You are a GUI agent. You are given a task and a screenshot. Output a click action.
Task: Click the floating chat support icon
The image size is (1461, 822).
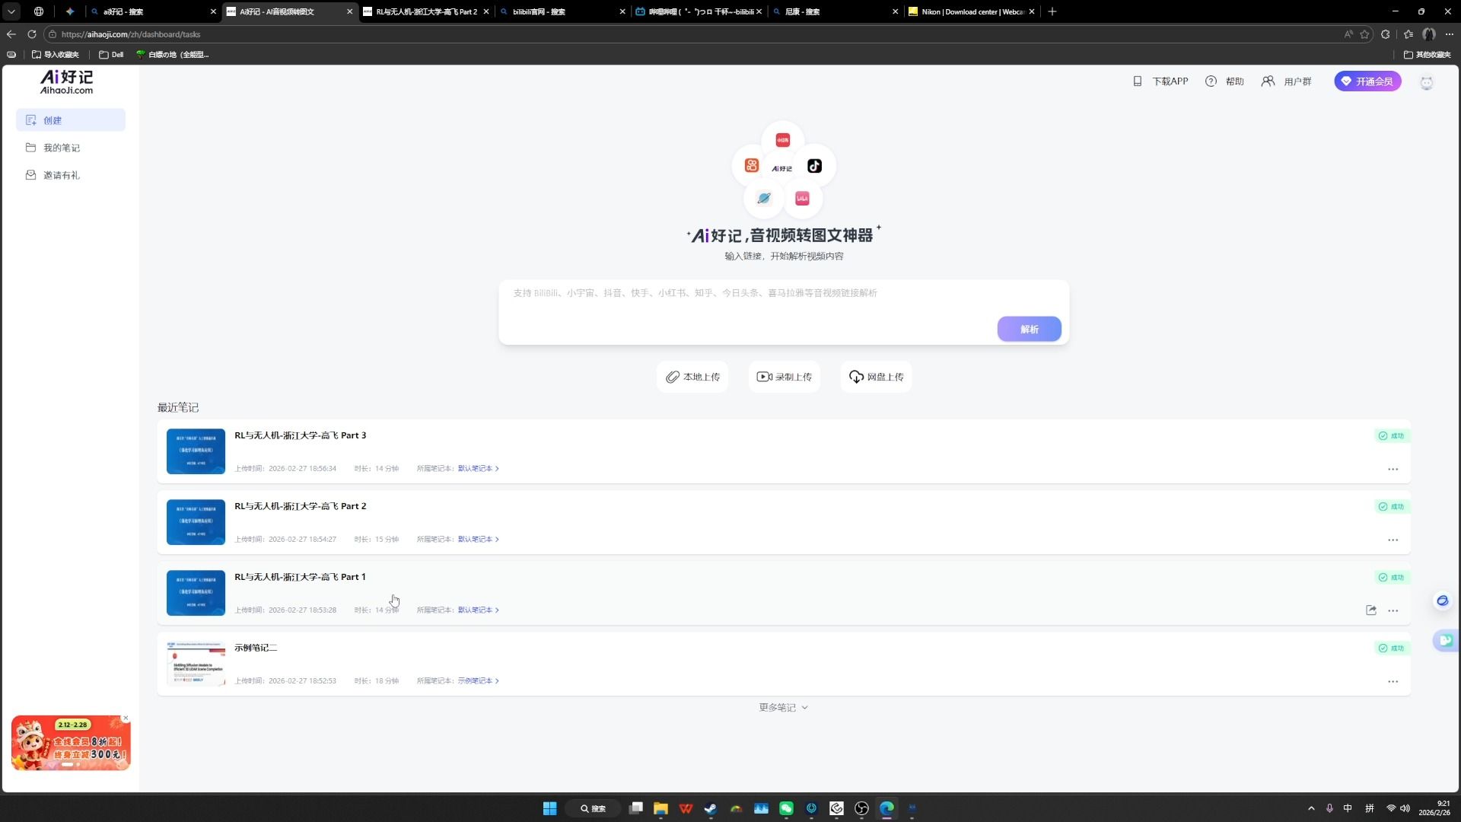[1444, 640]
